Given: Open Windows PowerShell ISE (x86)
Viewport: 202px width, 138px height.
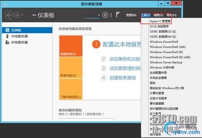Looking at the screenshot, I should (170, 57).
